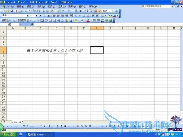Click the Copy icon
Viewport: 183px width, 137px height.
coord(48,11)
